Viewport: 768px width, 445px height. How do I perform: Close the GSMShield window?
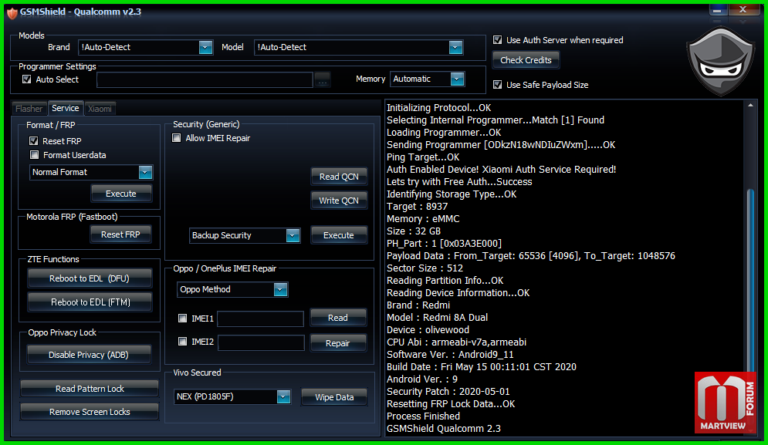(x=743, y=10)
